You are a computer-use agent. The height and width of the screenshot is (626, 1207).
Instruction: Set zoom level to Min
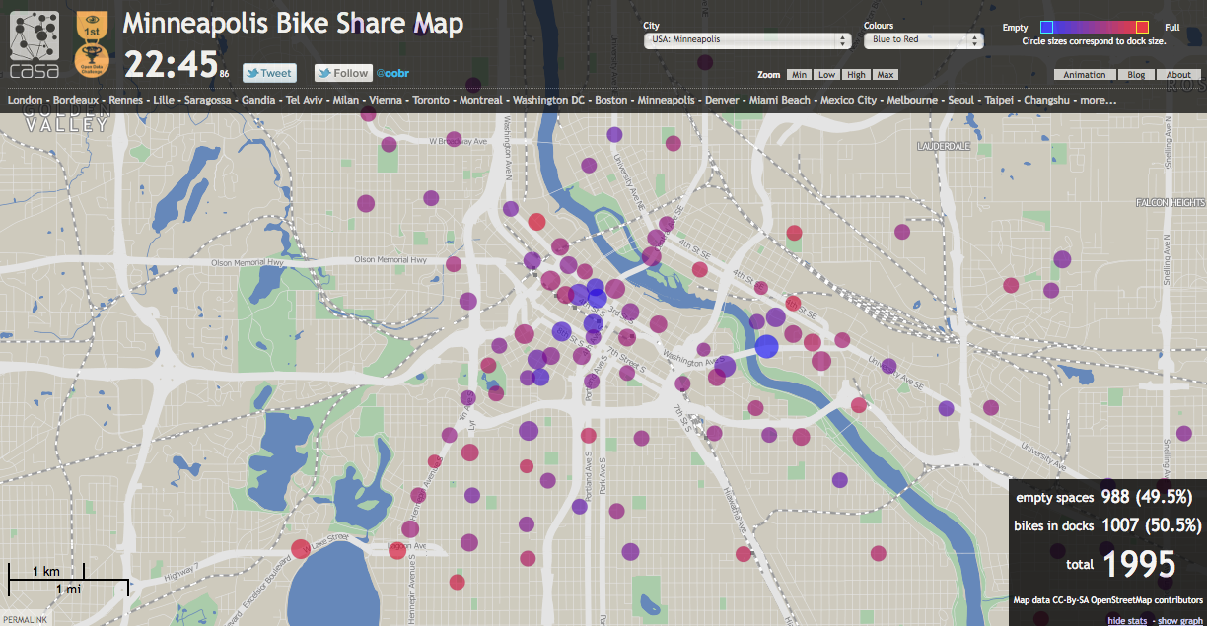tap(799, 75)
